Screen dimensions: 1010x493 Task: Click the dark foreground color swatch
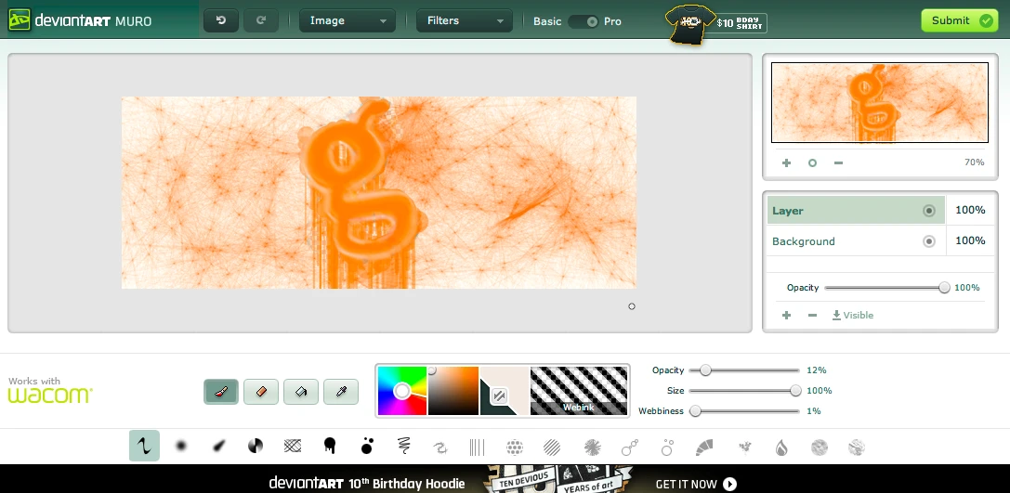[x=490, y=404]
